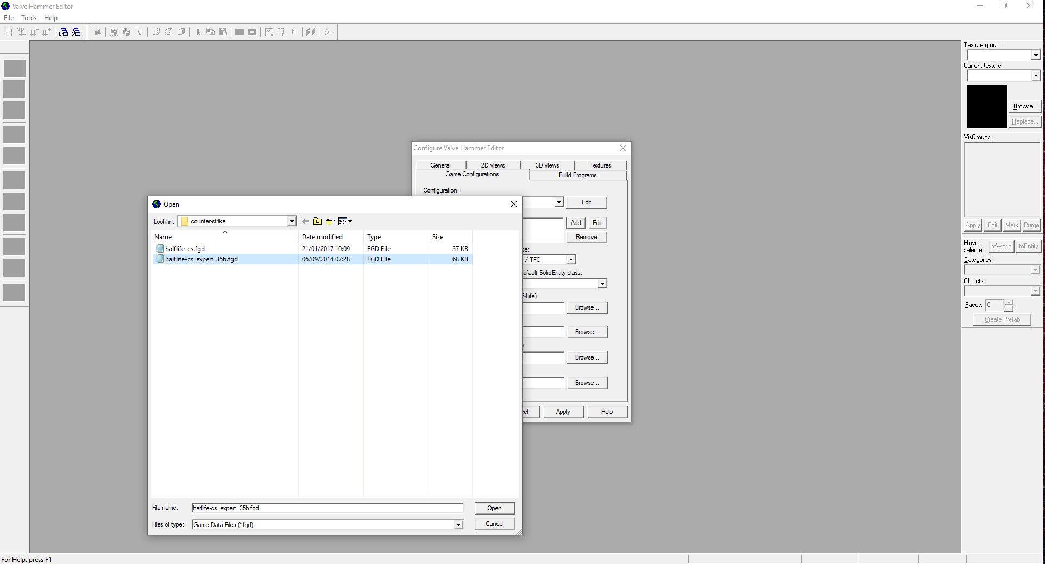This screenshot has width=1045, height=564.
Task: Click the larger grid (plus) toolbar icon
Action: (x=47, y=32)
